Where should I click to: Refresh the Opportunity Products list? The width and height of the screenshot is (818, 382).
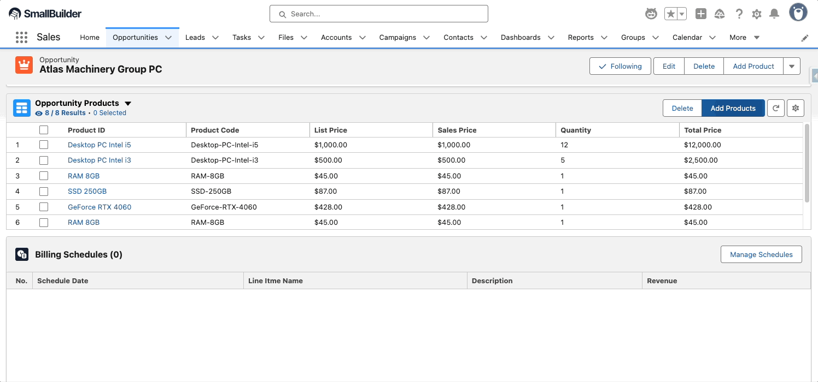click(x=776, y=108)
